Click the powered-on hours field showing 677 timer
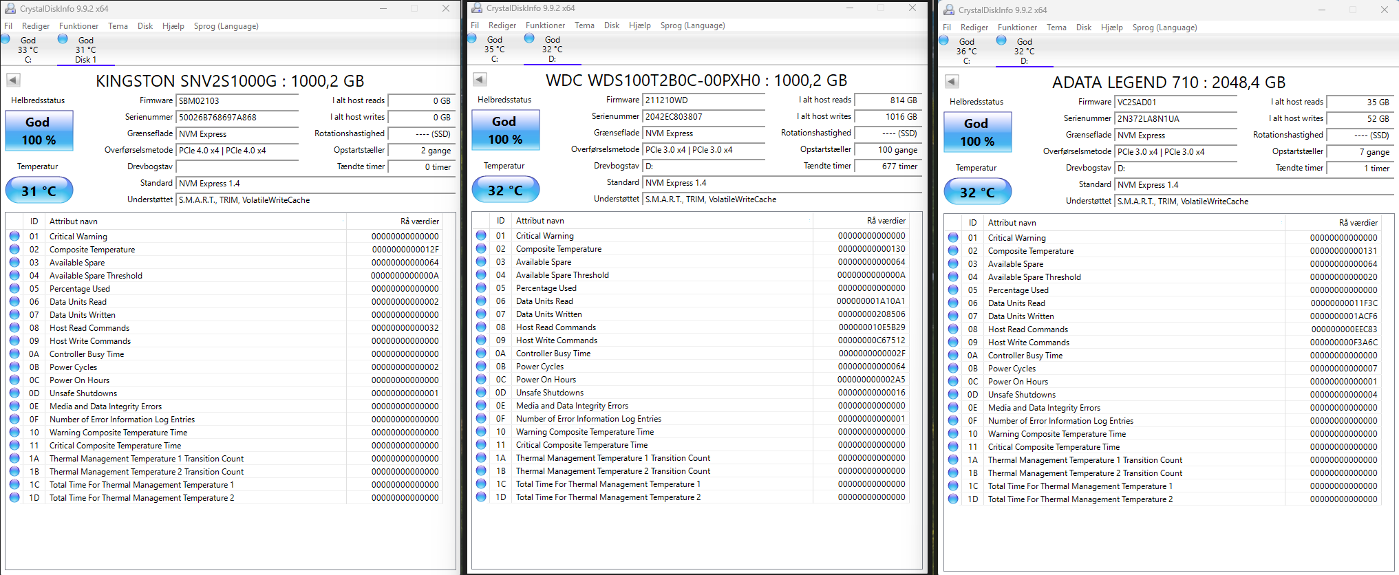 coord(888,166)
